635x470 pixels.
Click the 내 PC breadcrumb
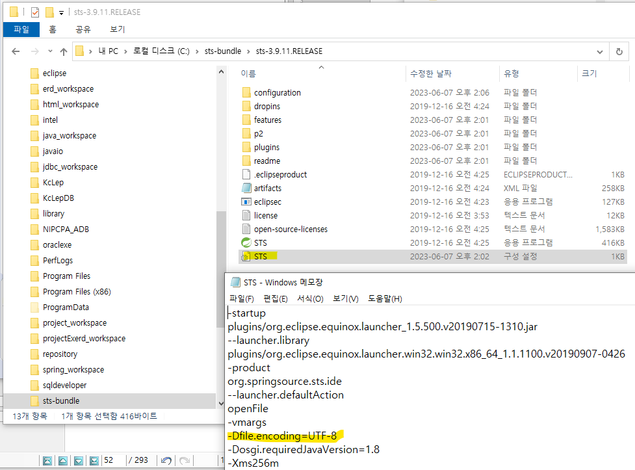[x=108, y=51]
